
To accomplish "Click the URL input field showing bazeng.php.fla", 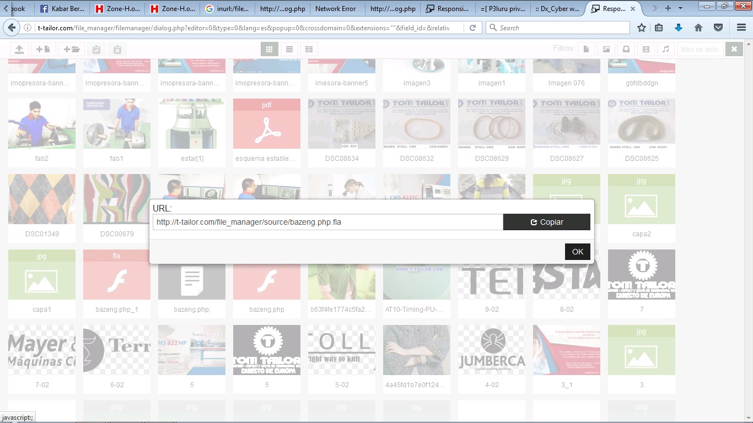I will (x=327, y=222).
